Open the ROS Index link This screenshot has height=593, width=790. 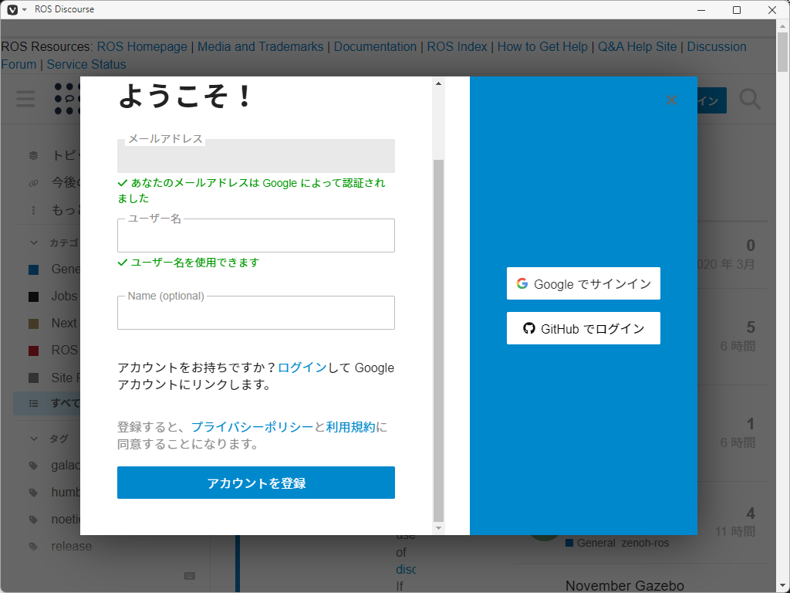pos(457,47)
